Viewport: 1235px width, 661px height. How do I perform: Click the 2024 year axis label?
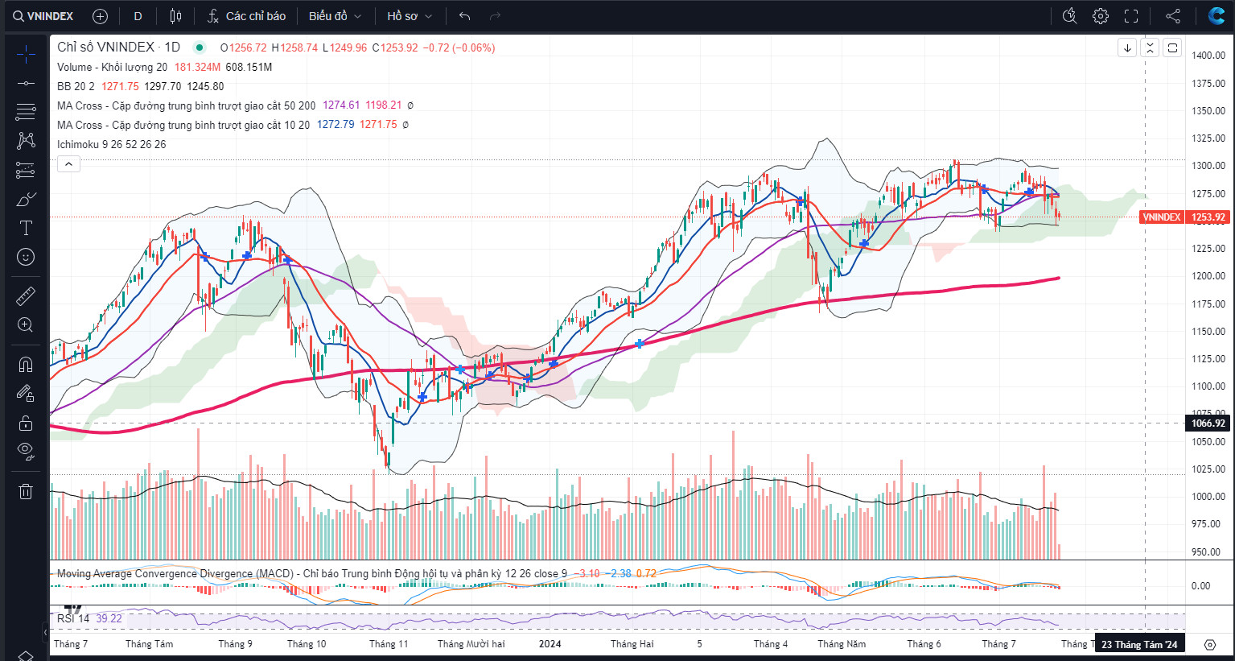tap(550, 644)
